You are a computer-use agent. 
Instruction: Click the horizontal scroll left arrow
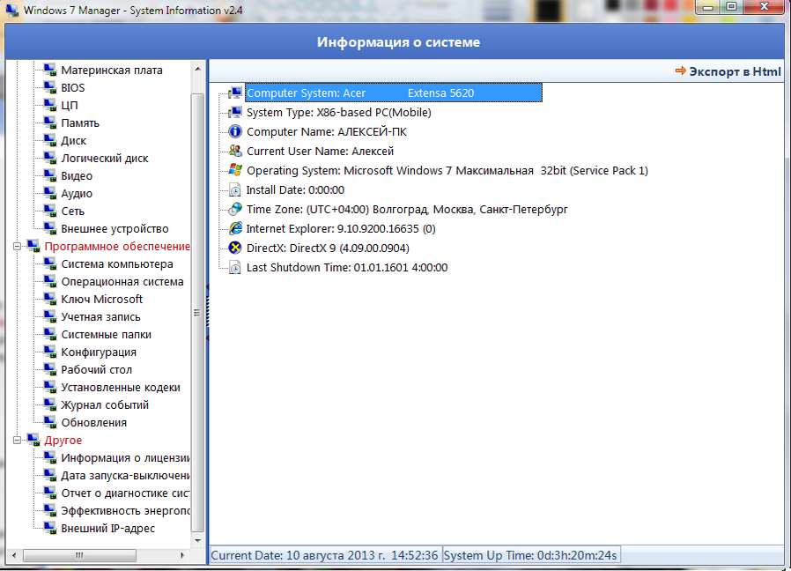(13, 555)
